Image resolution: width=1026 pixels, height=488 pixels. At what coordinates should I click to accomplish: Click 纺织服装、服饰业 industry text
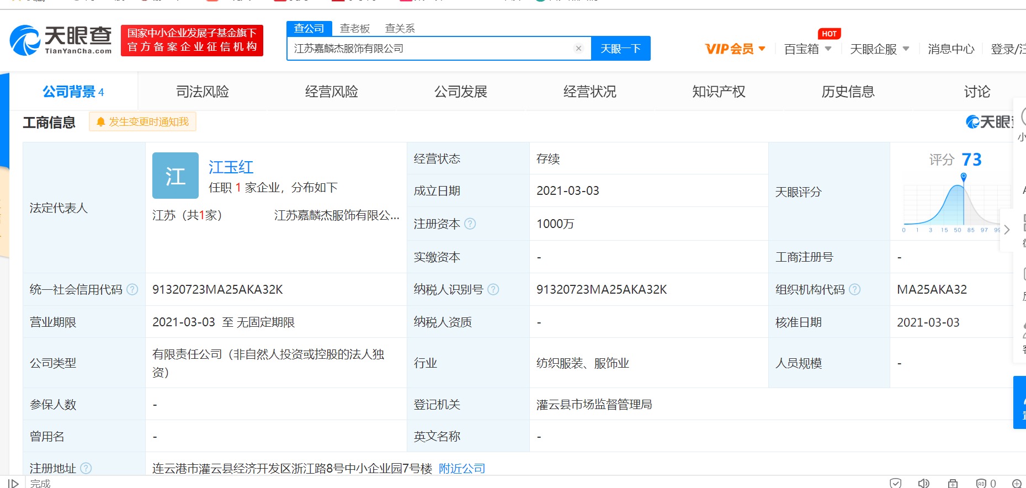point(583,363)
